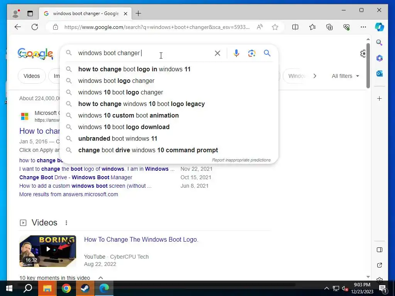Close the windows boot changer tab
395x296 pixels.
coord(125,13)
